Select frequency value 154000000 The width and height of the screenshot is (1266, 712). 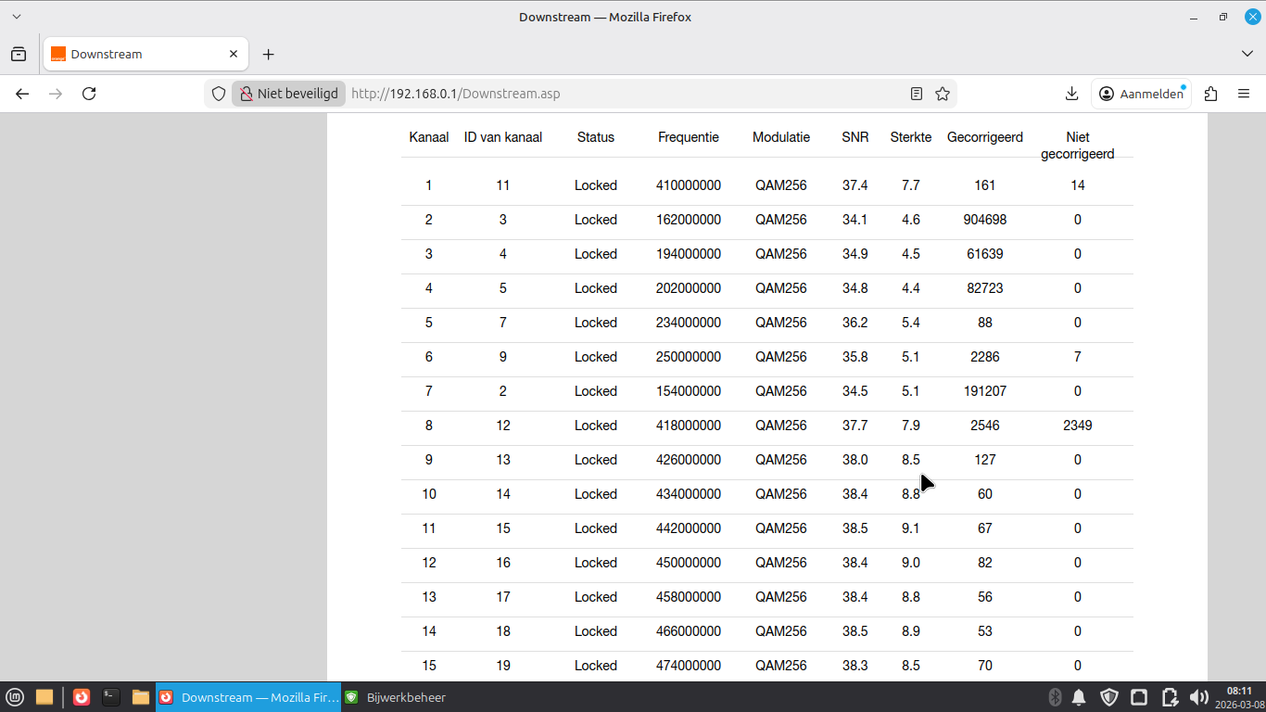pyautogui.click(x=689, y=391)
